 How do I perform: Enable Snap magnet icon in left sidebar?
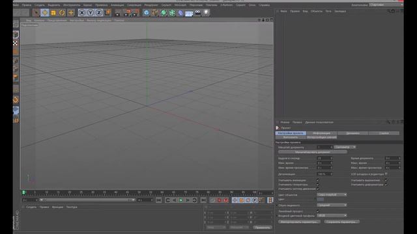16,100
